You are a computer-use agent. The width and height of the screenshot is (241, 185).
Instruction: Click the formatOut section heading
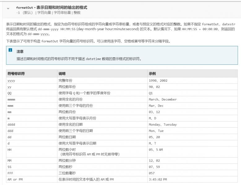point(51,7)
